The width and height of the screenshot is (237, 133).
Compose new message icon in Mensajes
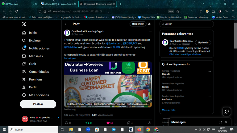click(x=220, y=122)
